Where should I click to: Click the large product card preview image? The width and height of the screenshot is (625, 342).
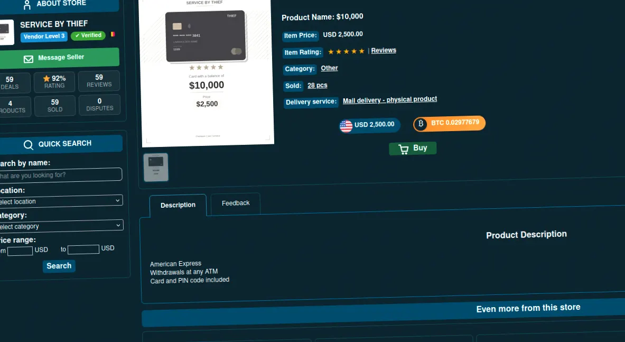tap(207, 72)
